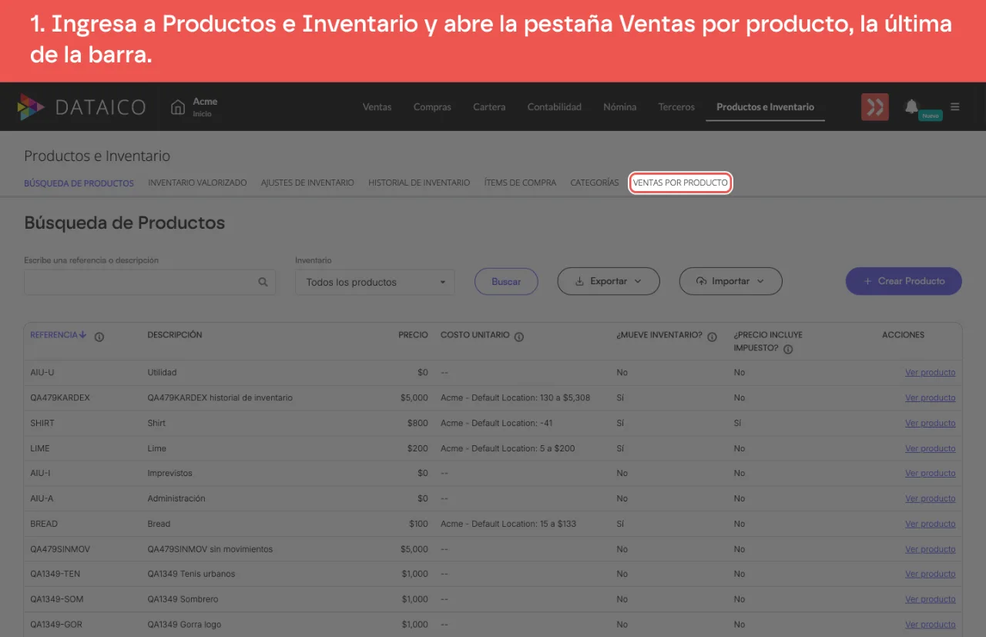The height and width of the screenshot is (637, 986).
Task: Click the $800 price cell
Action: click(418, 423)
